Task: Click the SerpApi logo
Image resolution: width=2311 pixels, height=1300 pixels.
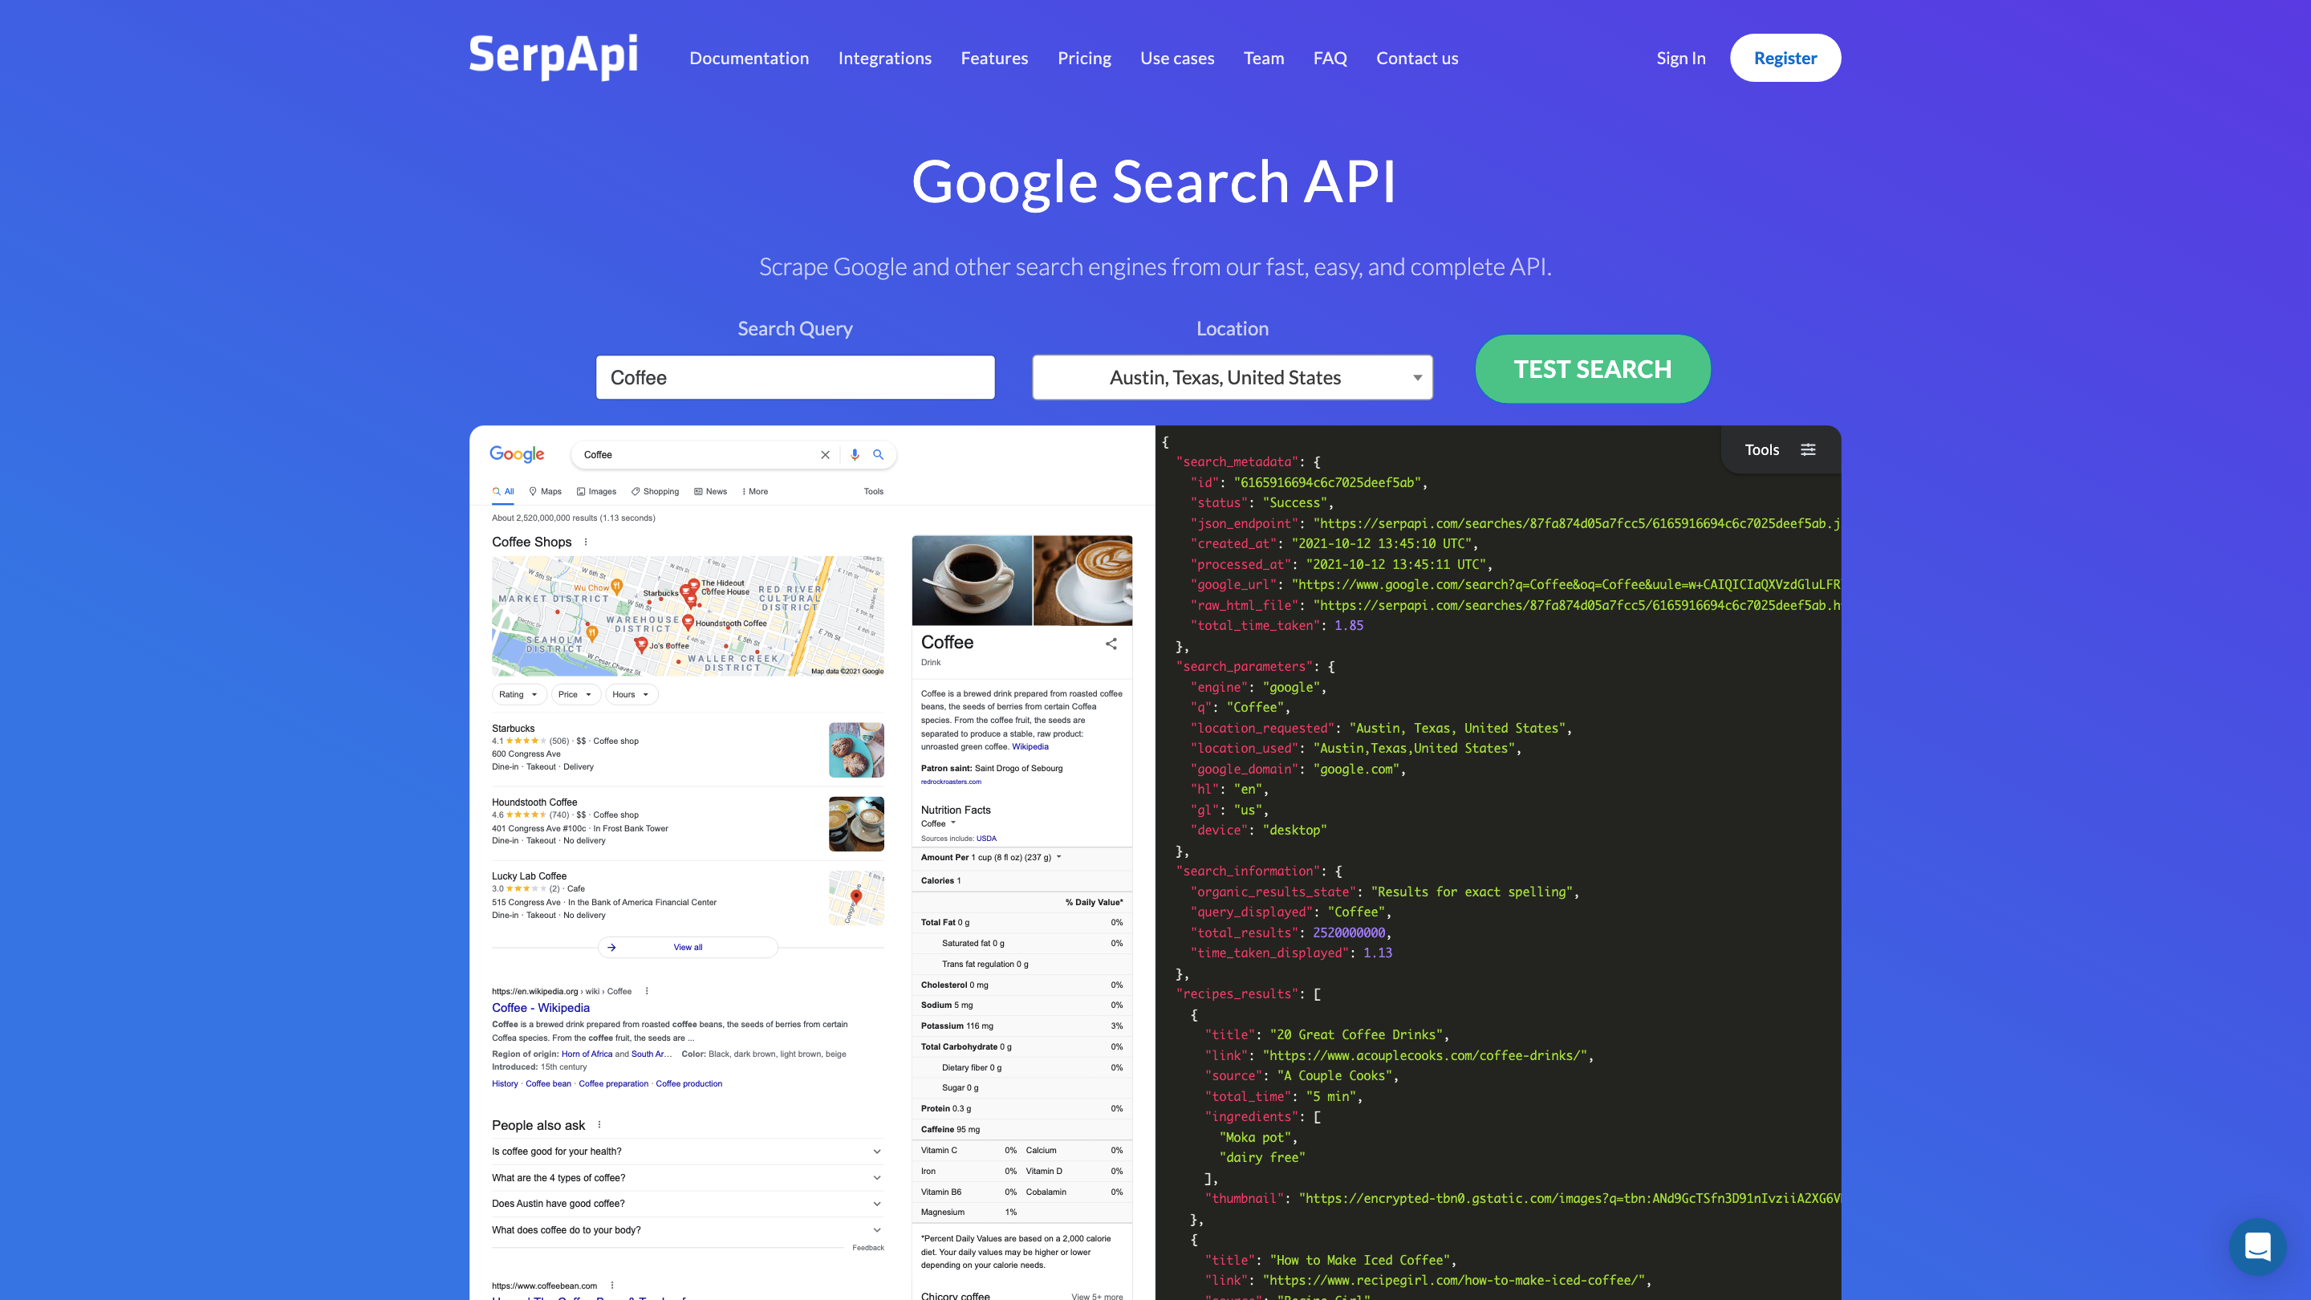Action: point(553,56)
